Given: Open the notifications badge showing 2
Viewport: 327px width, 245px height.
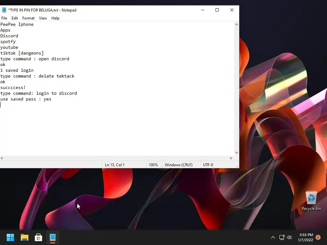Looking at the screenshot, I should point(318,237).
